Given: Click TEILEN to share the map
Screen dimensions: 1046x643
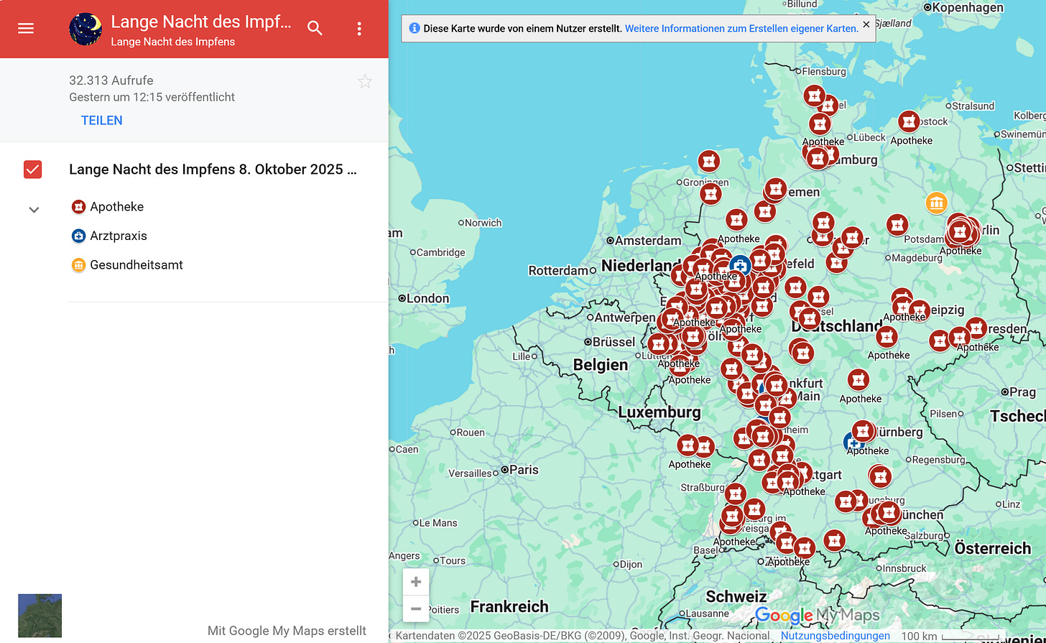Looking at the screenshot, I should coord(102,121).
